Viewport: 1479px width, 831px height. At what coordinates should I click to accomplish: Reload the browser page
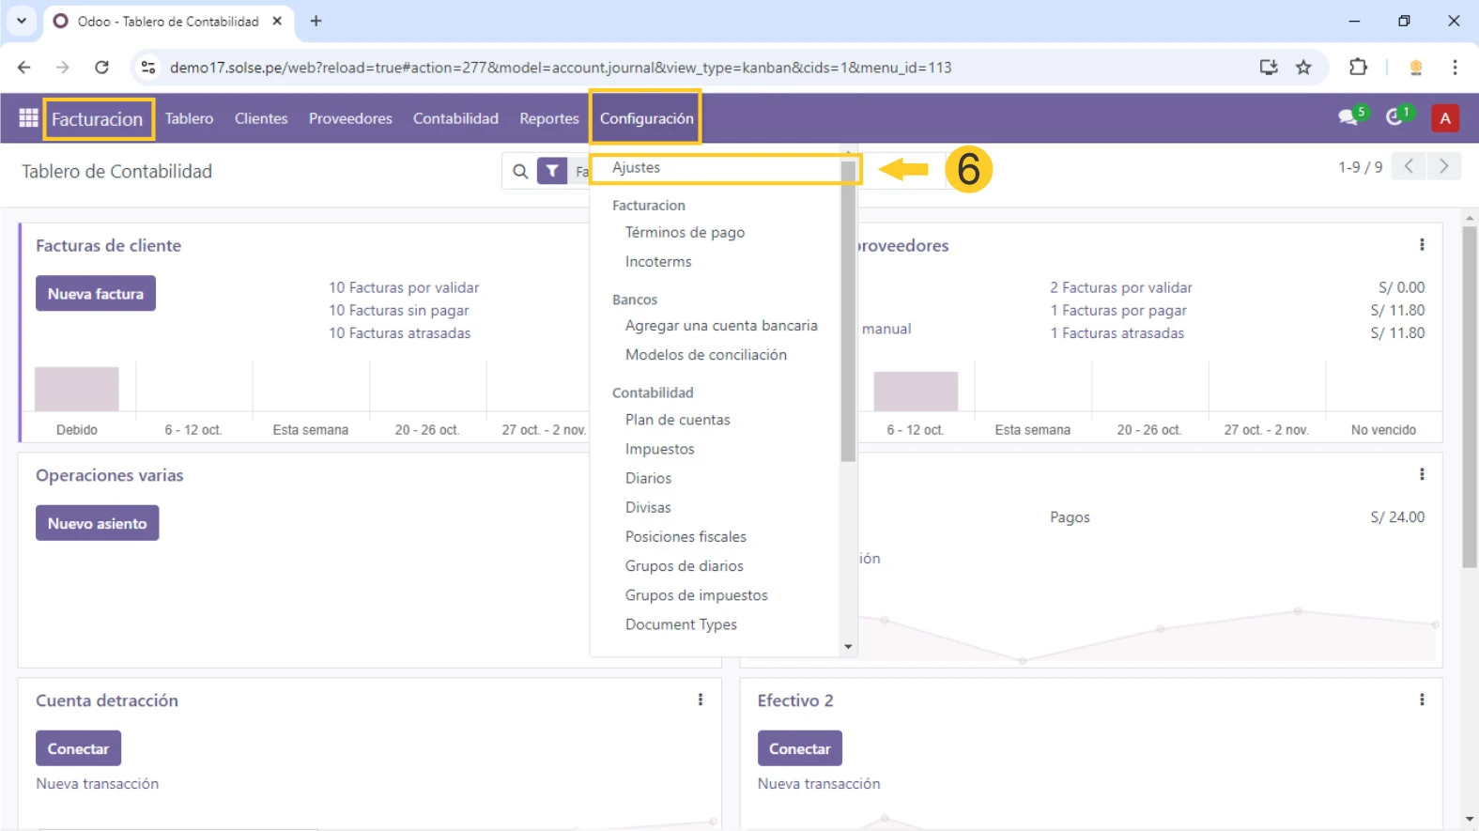[102, 68]
